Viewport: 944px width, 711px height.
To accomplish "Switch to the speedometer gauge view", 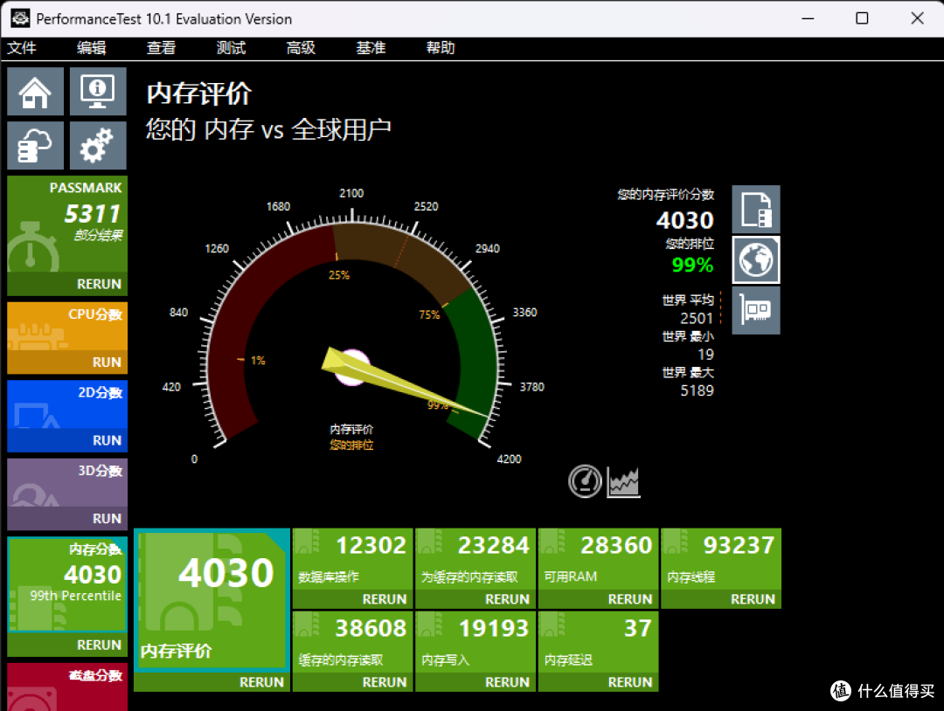I will click(585, 481).
